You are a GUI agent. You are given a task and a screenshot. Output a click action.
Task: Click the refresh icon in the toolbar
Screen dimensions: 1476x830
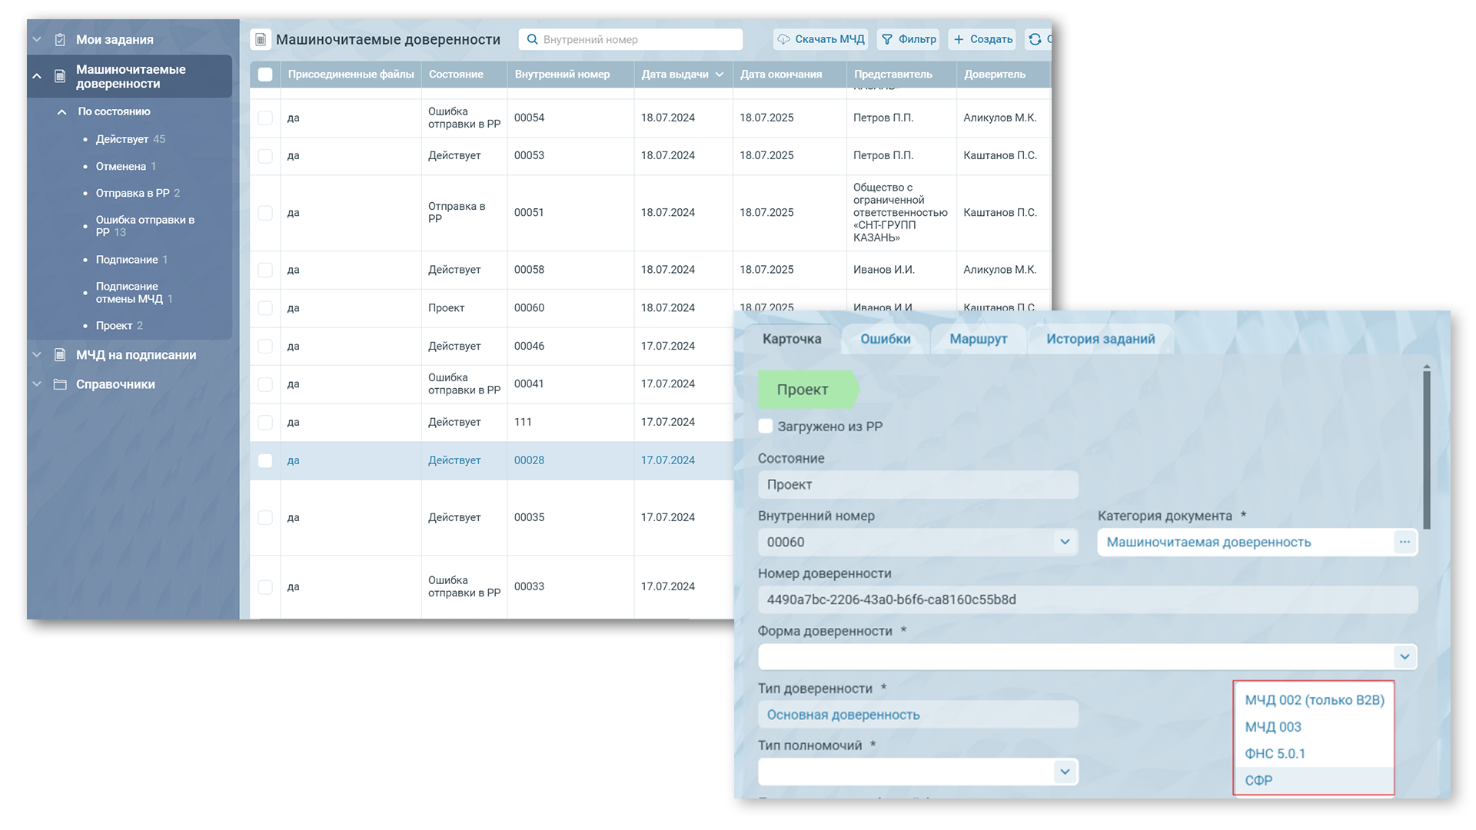click(x=1035, y=39)
